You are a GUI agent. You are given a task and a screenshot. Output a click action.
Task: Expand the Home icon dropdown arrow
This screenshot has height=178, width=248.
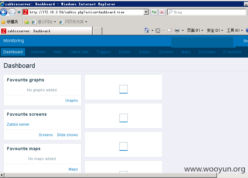point(152,31)
